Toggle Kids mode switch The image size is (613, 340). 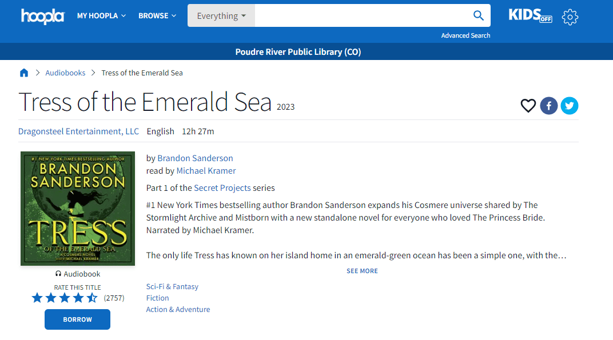point(530,16)
